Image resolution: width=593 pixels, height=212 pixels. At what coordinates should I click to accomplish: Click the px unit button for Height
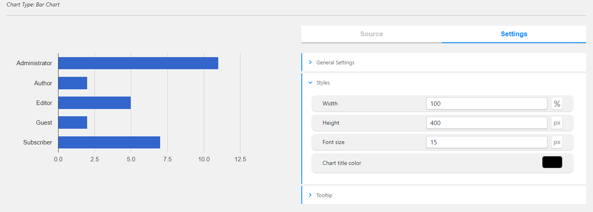point(557,123)
